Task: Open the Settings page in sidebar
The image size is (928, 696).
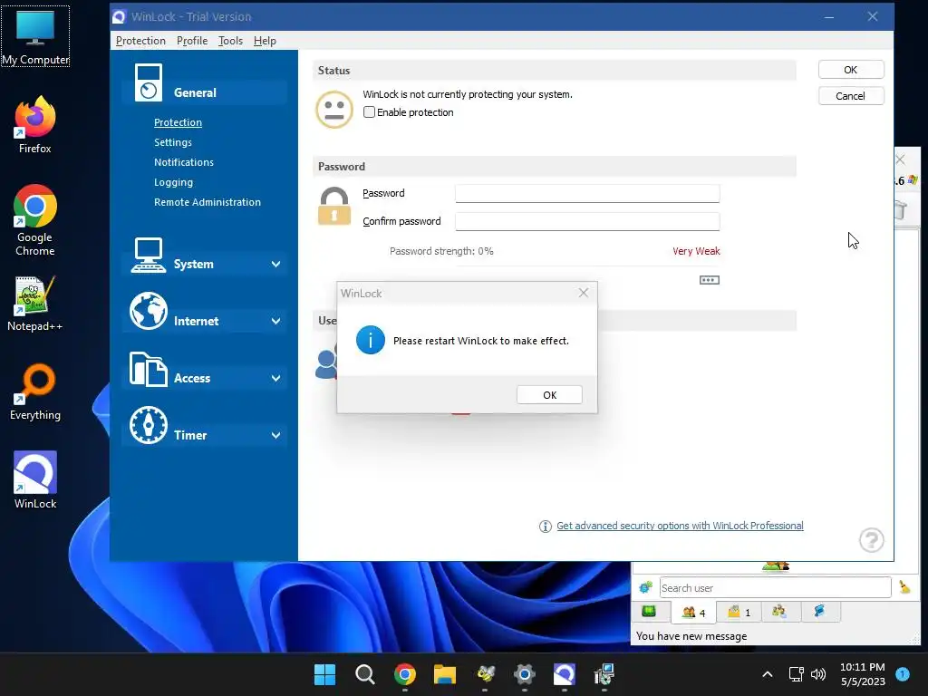Action: pos(173,142)
